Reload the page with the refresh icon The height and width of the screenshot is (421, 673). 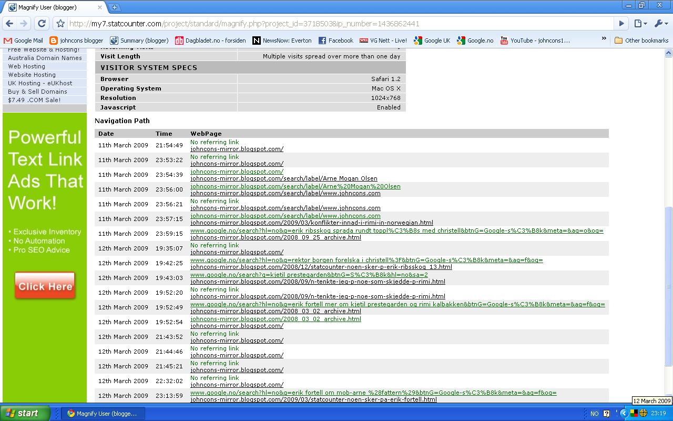coord(42,24)
